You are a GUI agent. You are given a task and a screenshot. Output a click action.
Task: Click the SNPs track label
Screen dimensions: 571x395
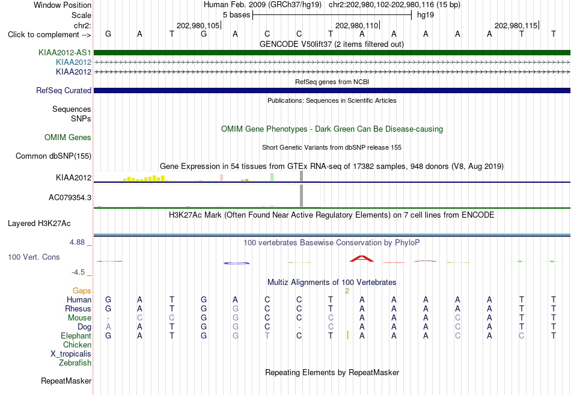coord(81,118)
